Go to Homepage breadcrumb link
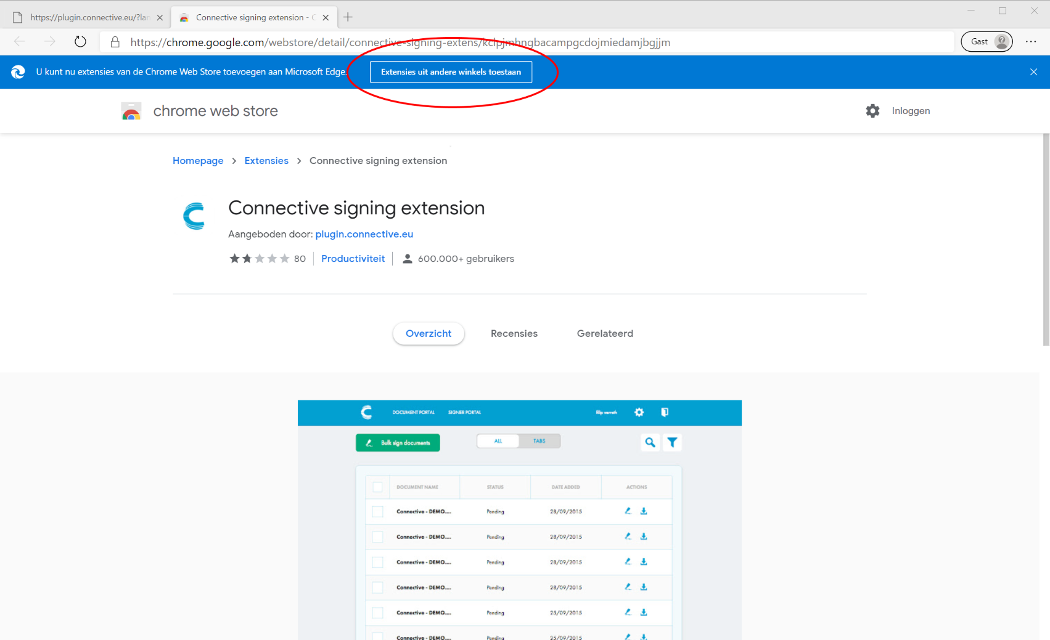Image resolution: width=1050 pixels, height=640 pixels. click(x=198, y=161)
